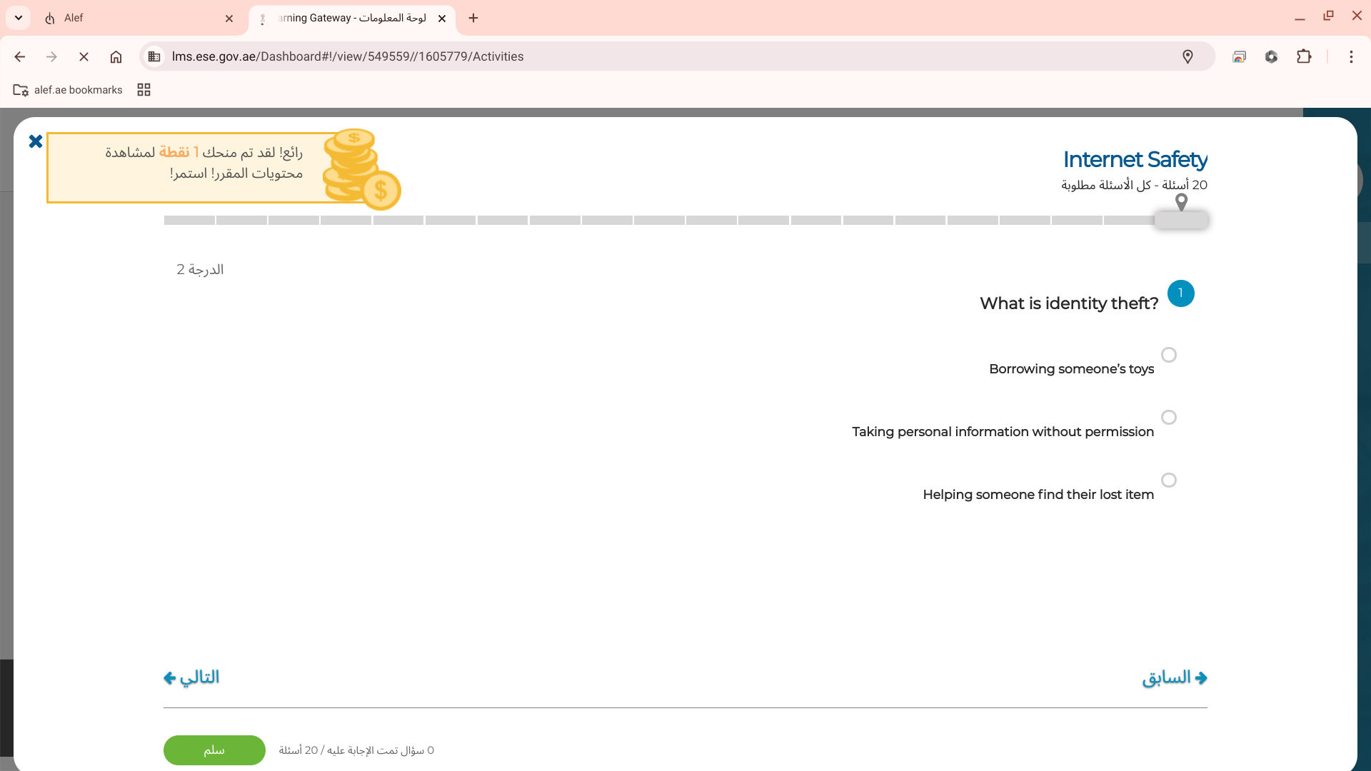1371x771 pixels.
Task: Select 'Borrowing someone's toys' radio option
Action: 1168,355
